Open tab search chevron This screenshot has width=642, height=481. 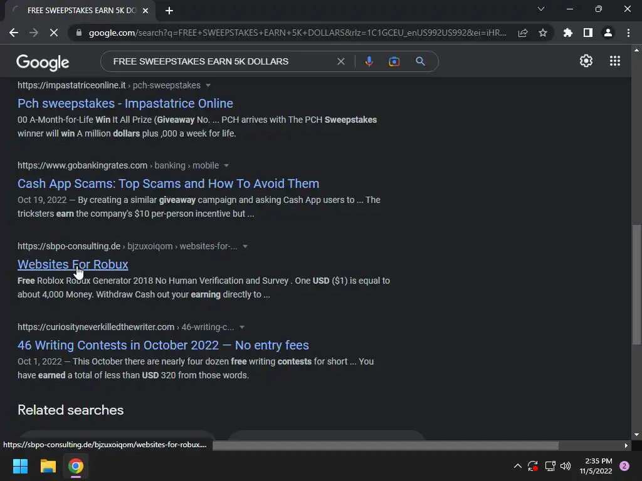pos(541,9)
